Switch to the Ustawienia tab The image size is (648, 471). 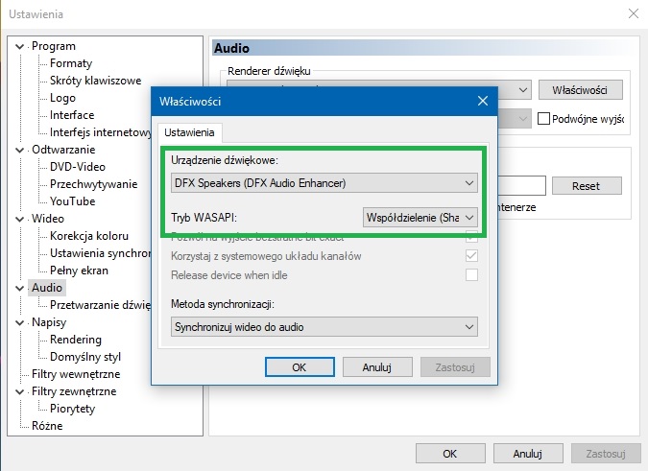[191, 131]
